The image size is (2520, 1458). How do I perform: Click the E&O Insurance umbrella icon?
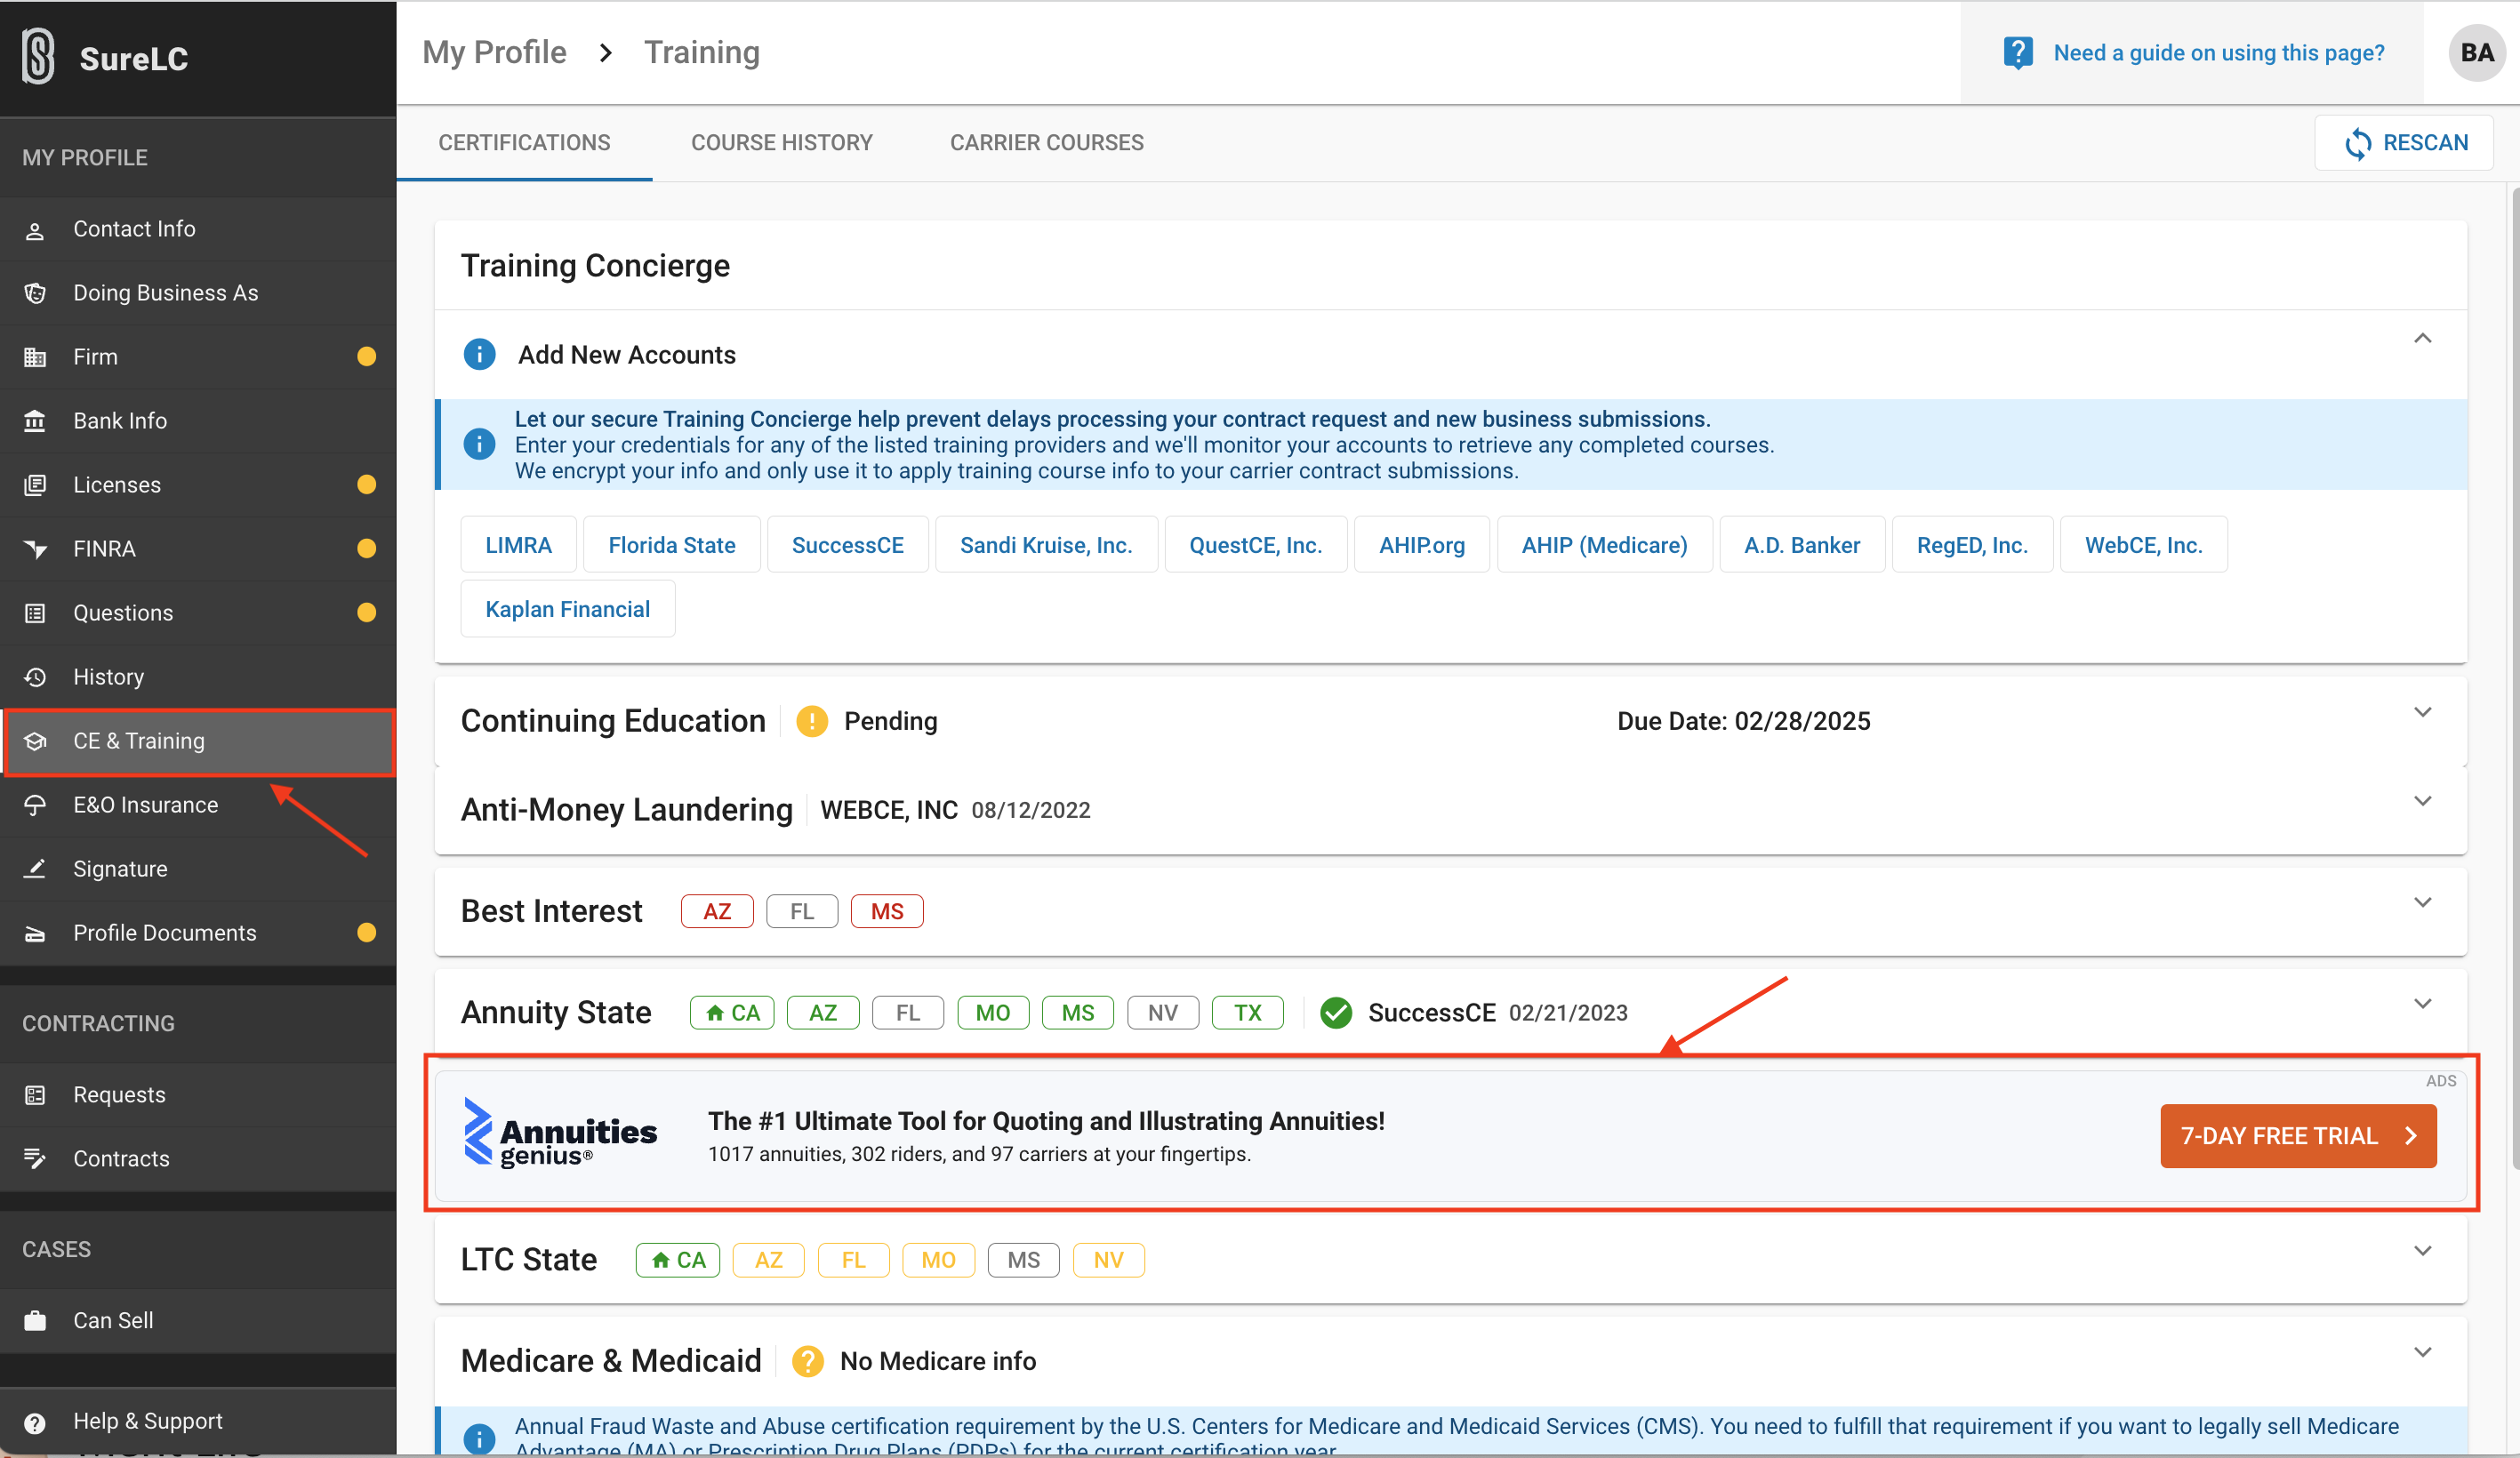click(x=35, y=806)
